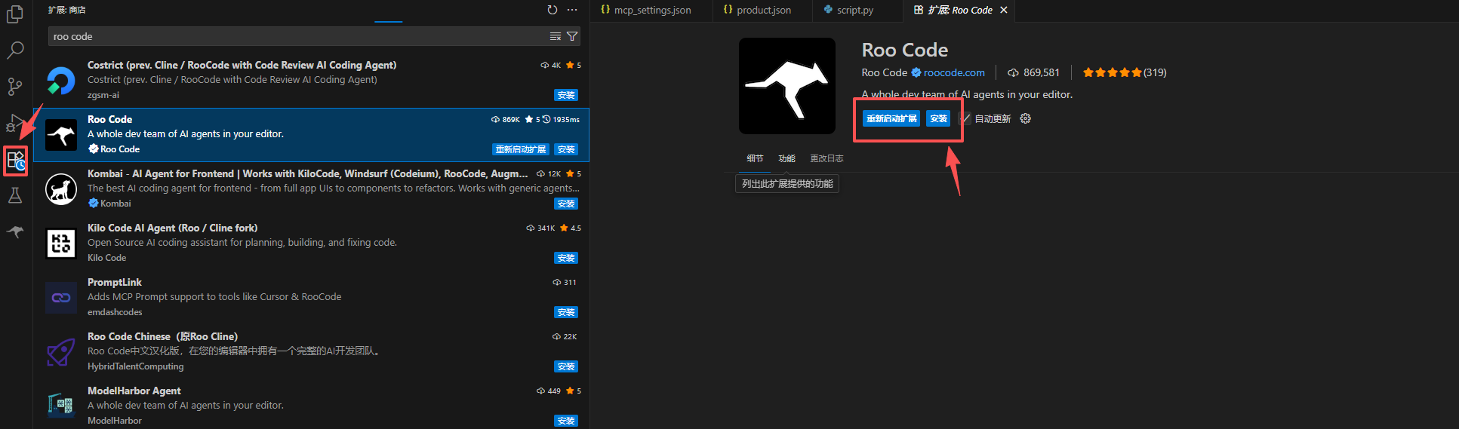Open the extension filter funnel menu

point(572,36)
